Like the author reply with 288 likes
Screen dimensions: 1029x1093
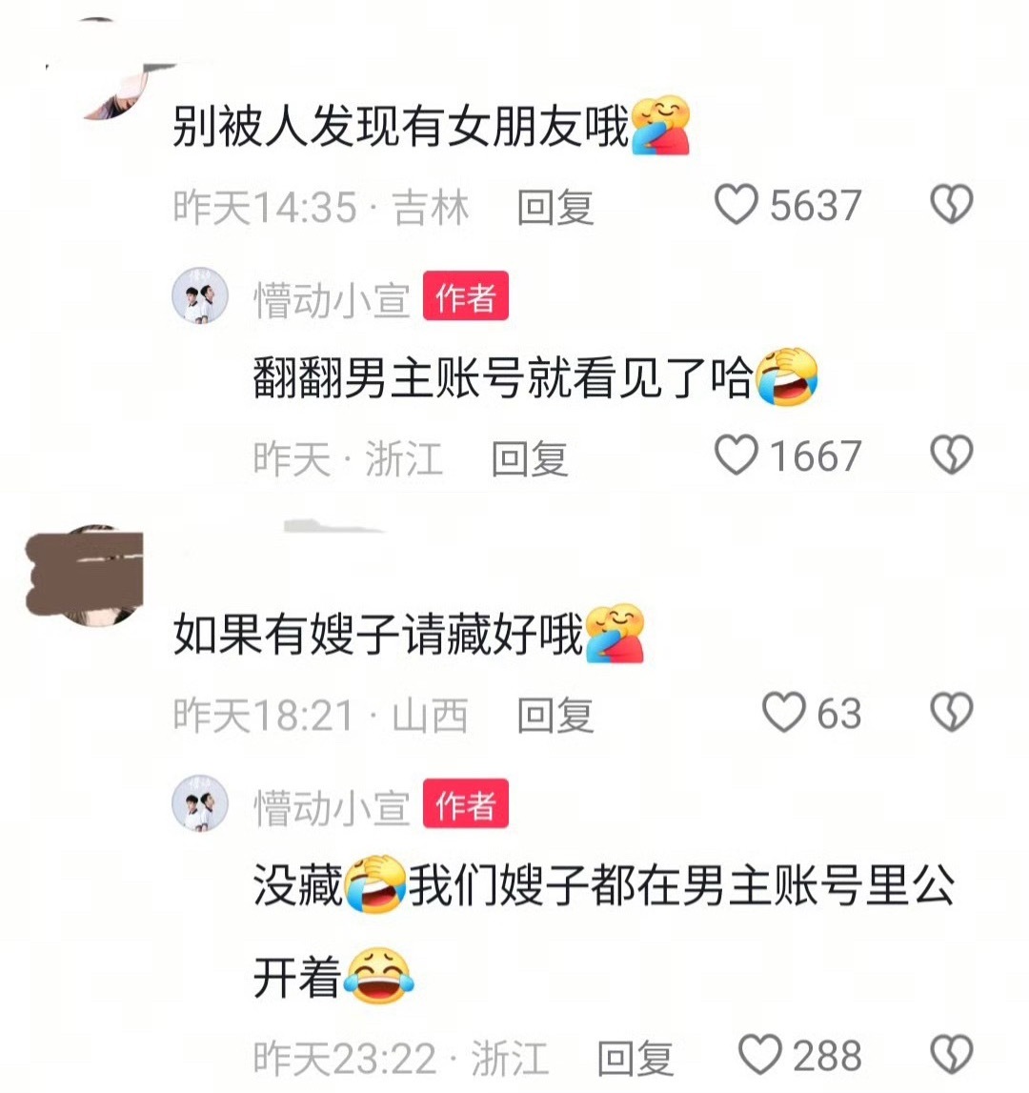pyautogui.click(x=760, y=1055)
